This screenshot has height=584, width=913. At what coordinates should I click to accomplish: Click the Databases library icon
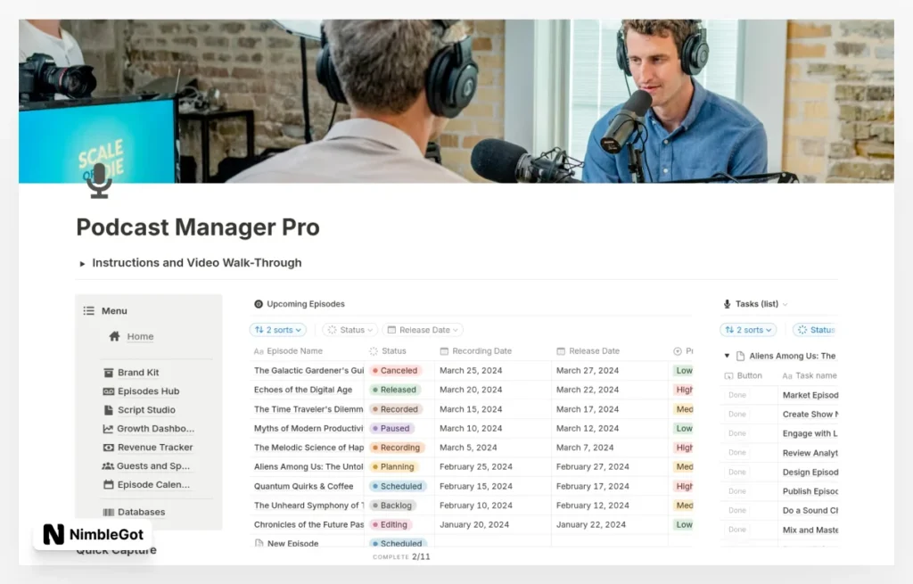(x=108, y=512)
